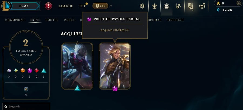Select the Prestige PsyOps Ezreal skin card
Image resolution: width=243 pixels, height=110 pixels.
pos(115,66)
